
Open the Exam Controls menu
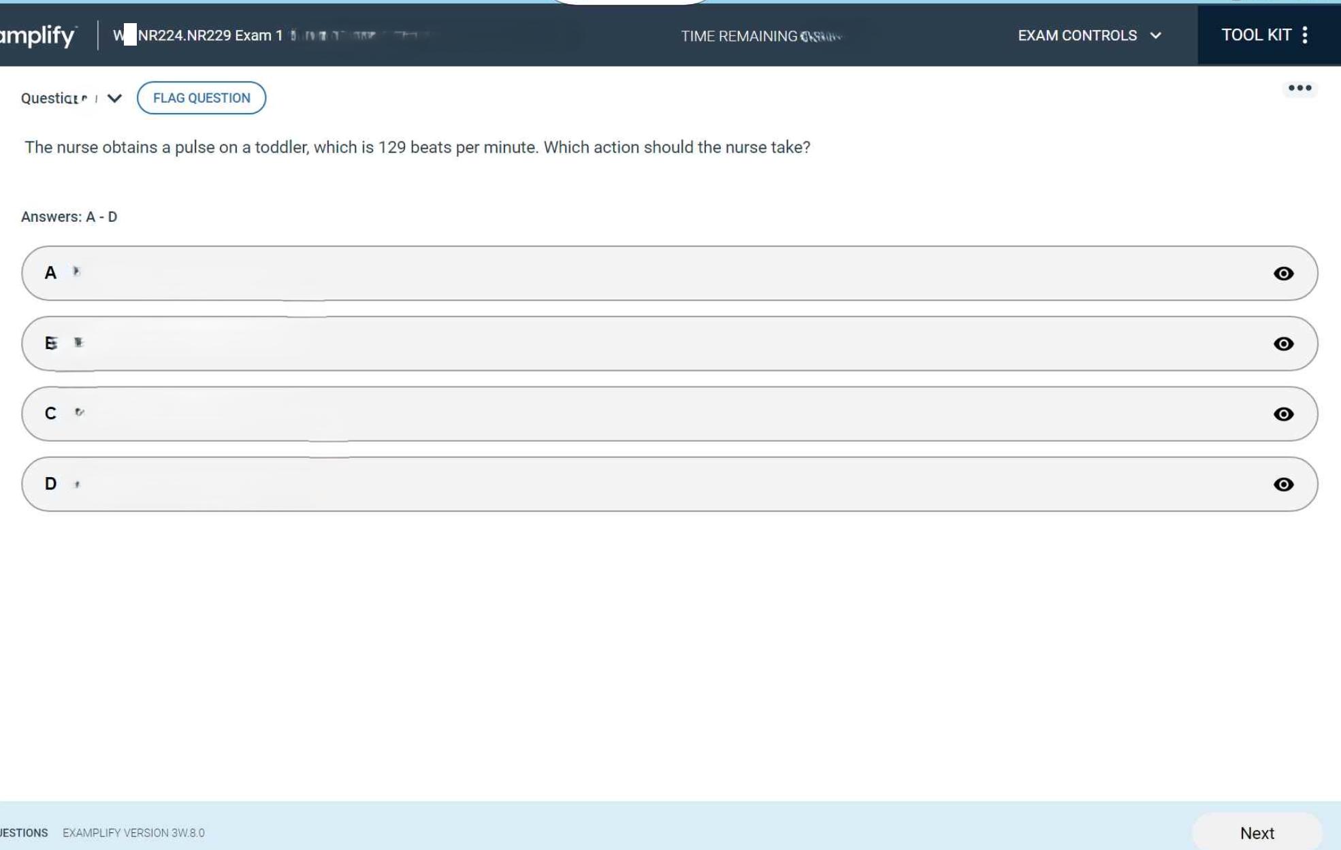click(1077, 35)
